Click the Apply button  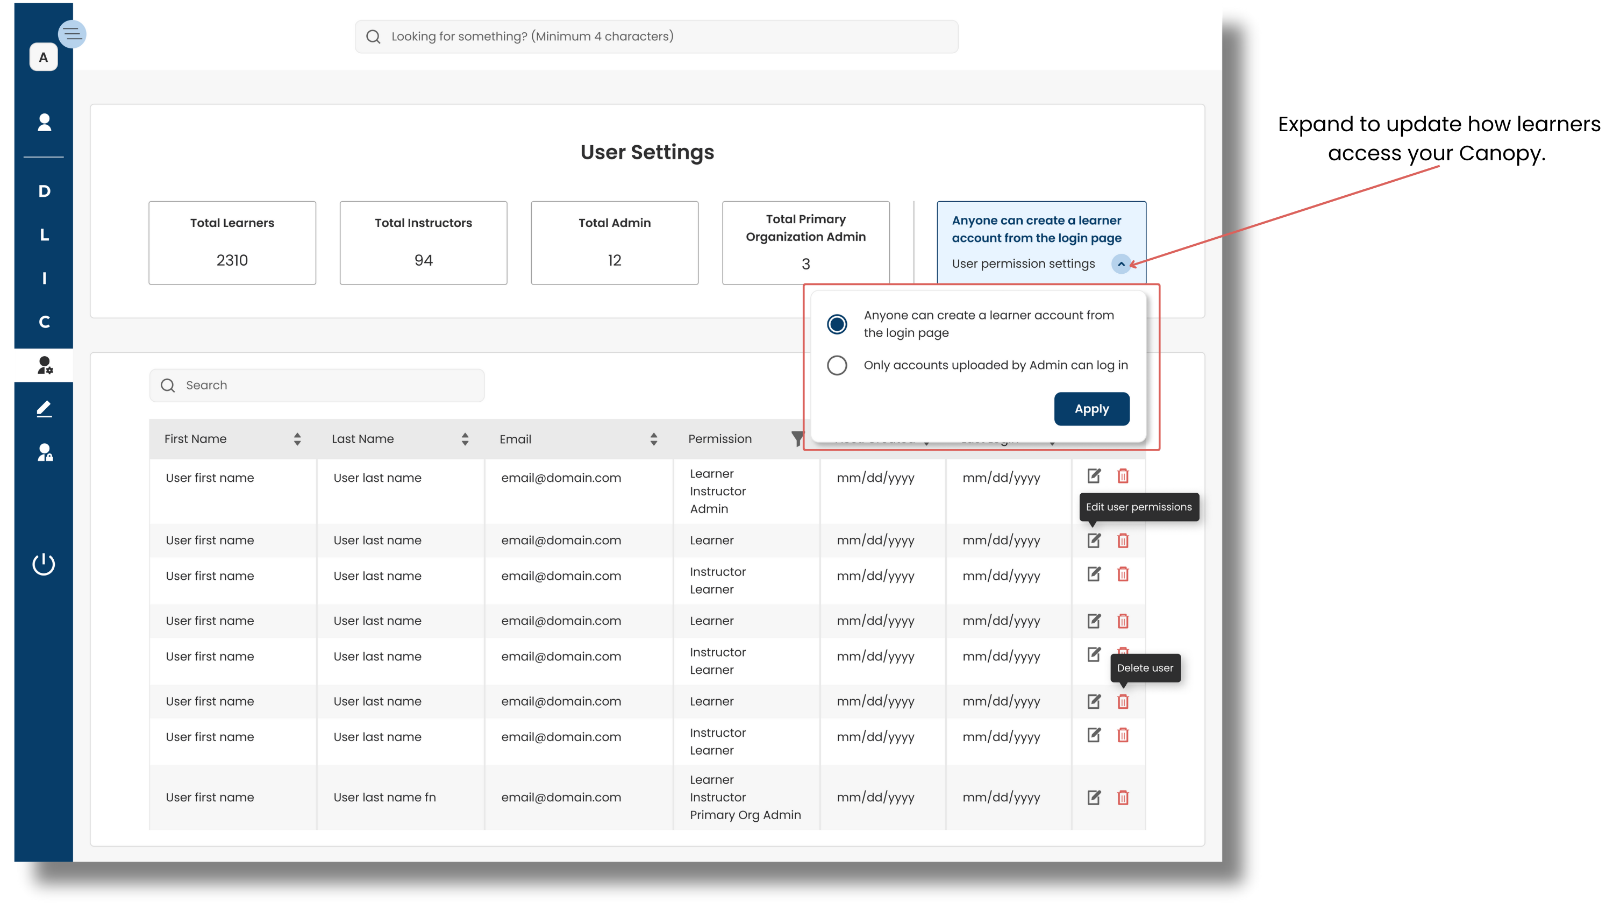click(1091, 409)
